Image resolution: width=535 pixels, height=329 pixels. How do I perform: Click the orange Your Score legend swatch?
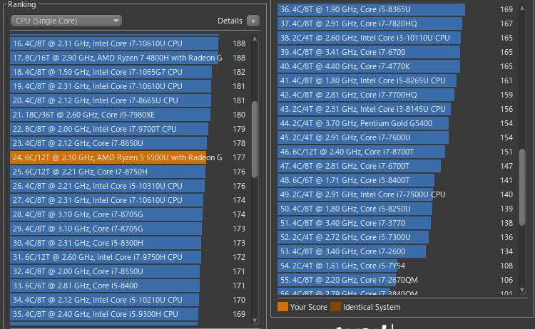(282, 307)
